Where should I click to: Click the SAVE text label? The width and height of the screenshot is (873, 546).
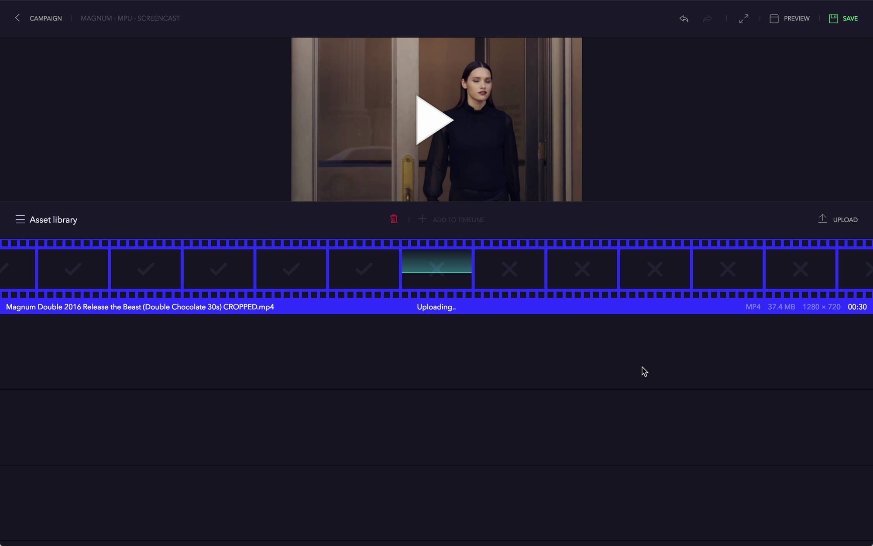[x=850, y=18]
